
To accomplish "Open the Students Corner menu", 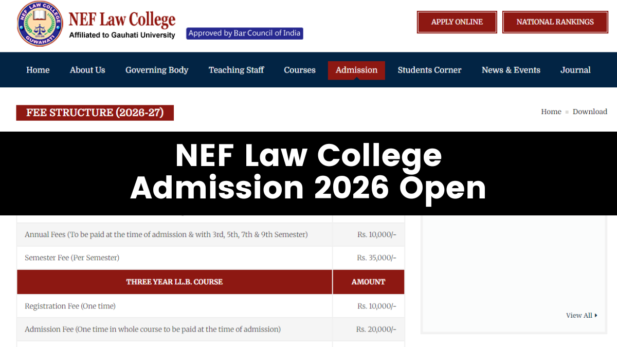I will [429, 70].
